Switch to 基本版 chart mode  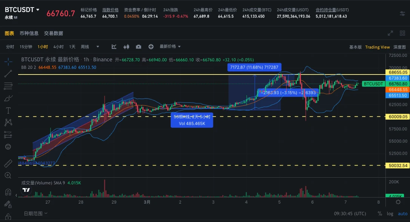[355, 47]
